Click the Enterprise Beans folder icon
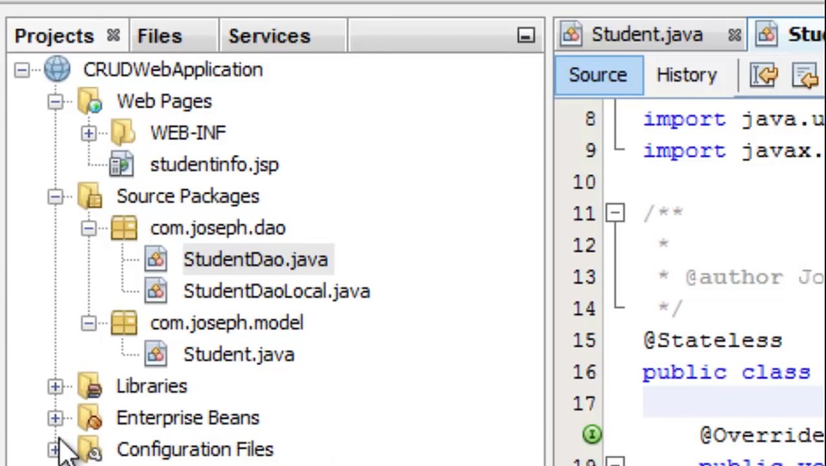Viewport: 826px width, 466px height. pos(90,418)
